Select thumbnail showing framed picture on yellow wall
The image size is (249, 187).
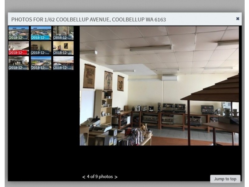[63, 48]
